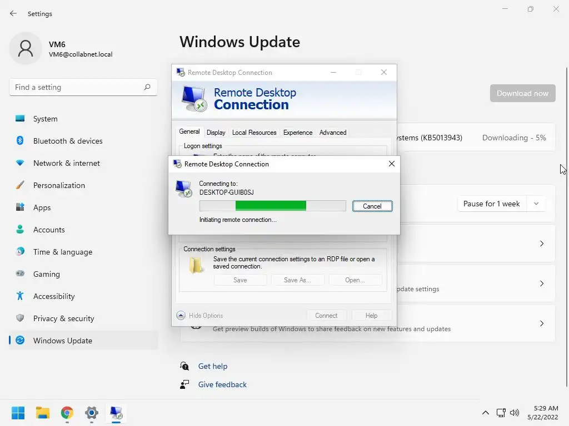Click the Get help icon

pyautogui.click(x=184, y=366)
